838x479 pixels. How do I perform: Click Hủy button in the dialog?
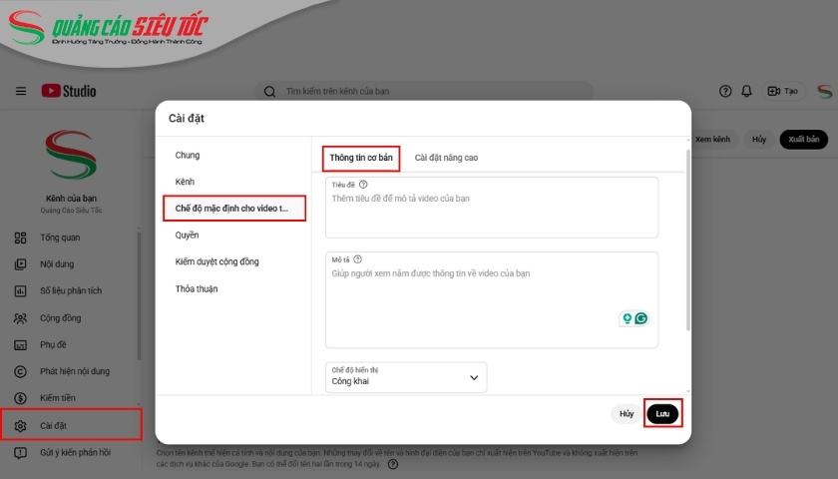[x=627, y=413]
